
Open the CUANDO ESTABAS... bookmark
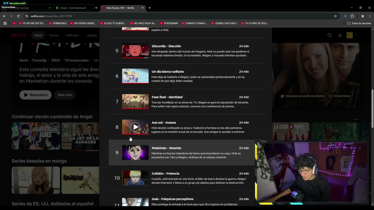point(194,23)
